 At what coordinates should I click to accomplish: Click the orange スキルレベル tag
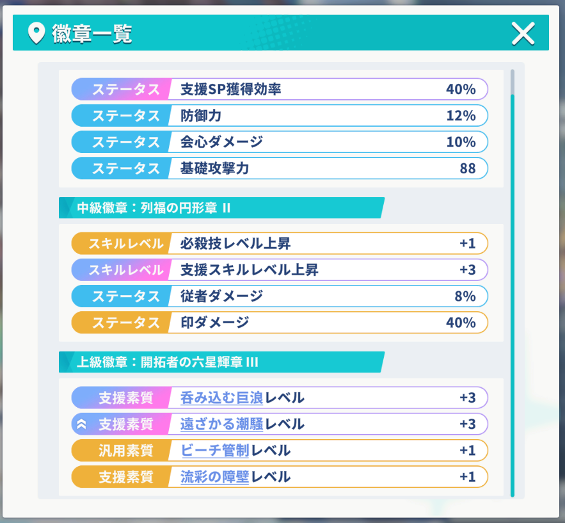[x=121, y=243]
